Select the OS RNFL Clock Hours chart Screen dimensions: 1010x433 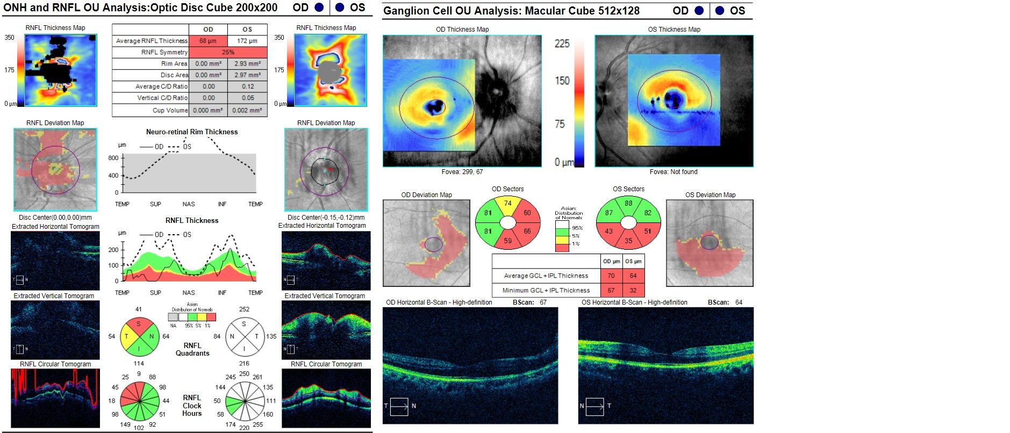coord(245,401)
